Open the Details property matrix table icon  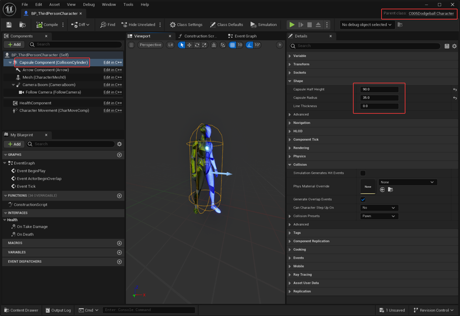[x=447, y=46]
